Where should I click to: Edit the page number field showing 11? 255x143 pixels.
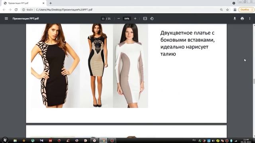[x=103, y=19]
